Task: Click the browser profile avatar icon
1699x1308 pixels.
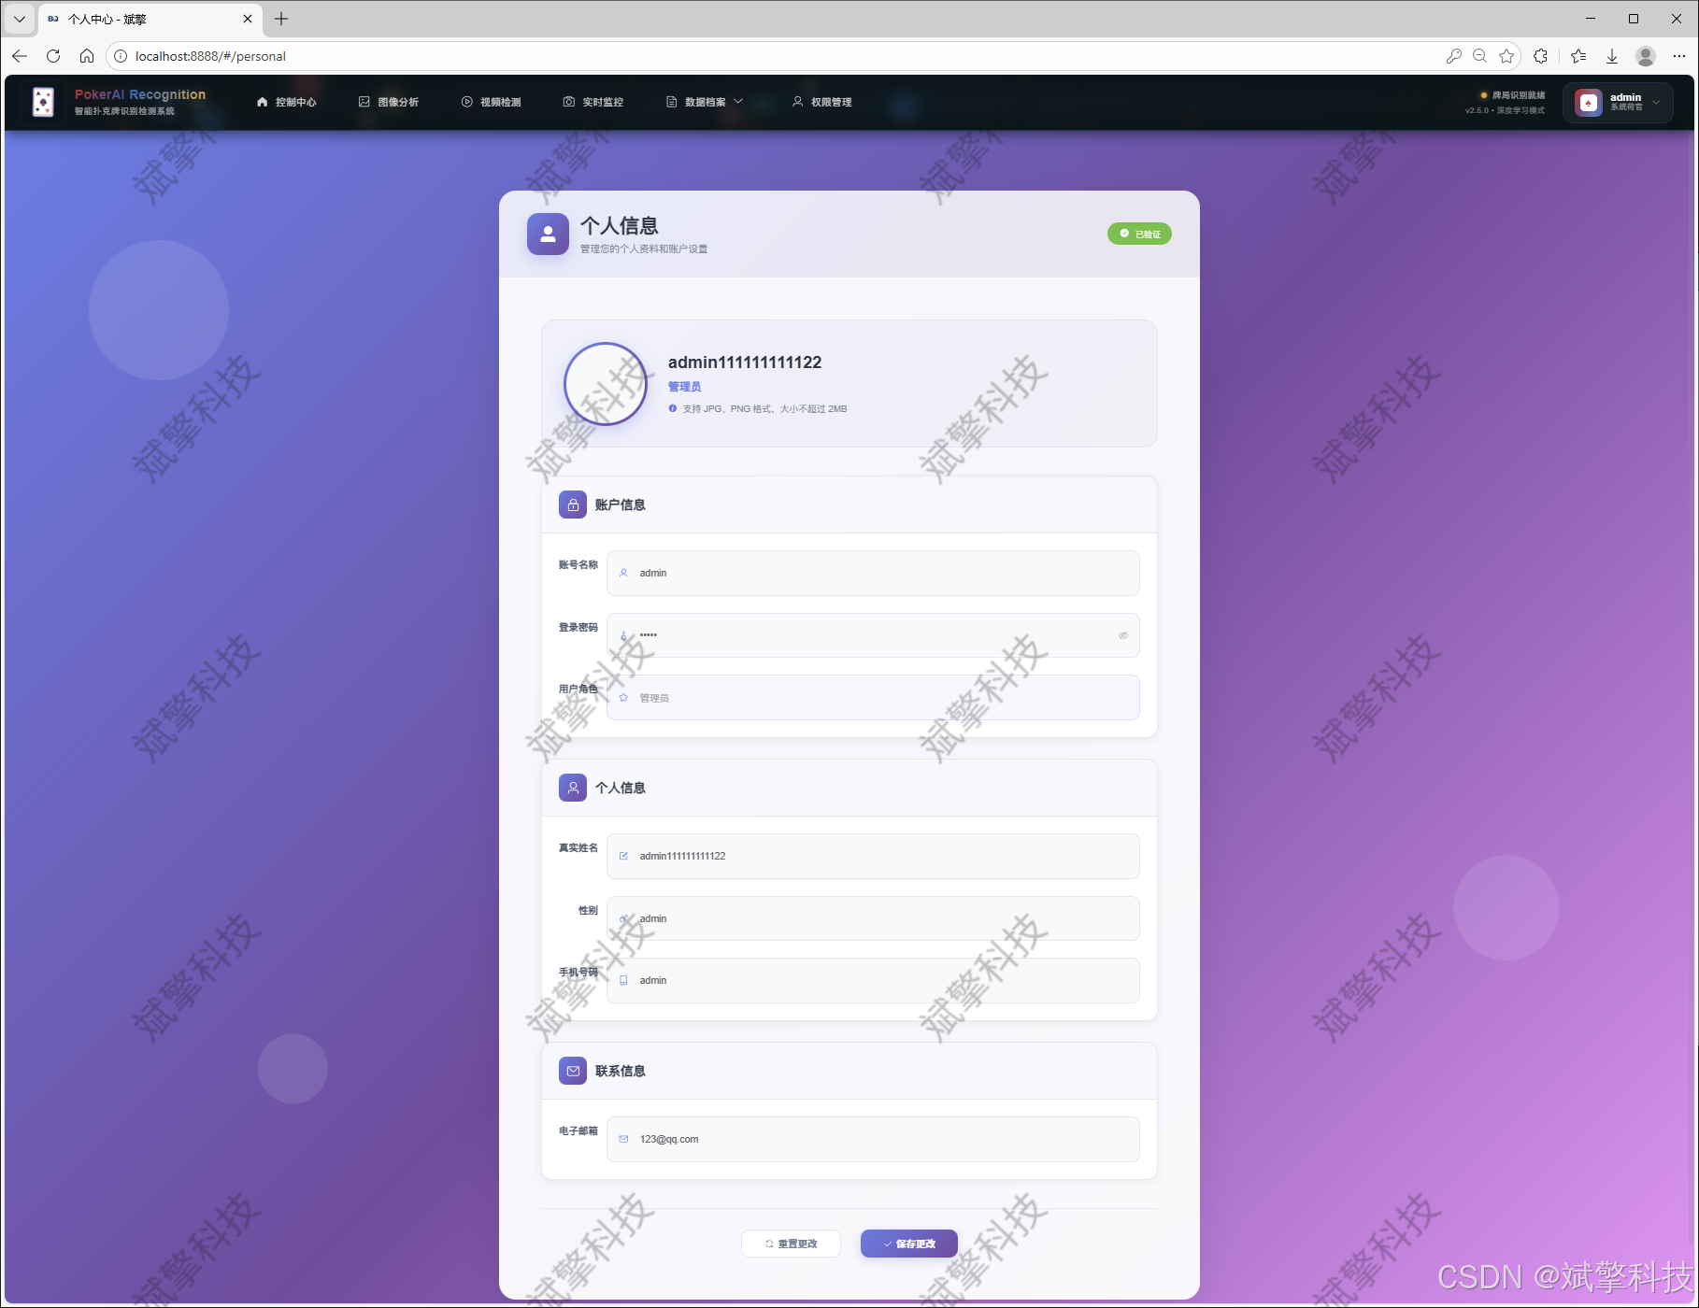Action: point(1646,56)
